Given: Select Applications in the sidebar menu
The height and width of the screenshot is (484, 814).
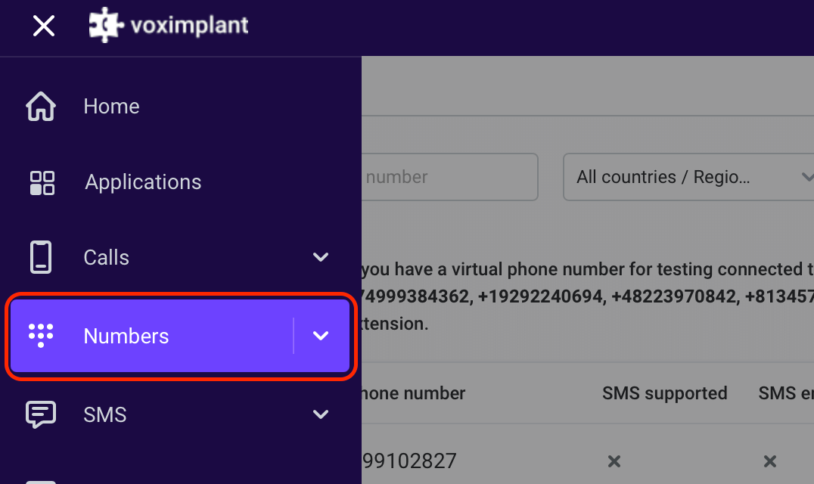Looking at the screenshot, I should (142, 181).
